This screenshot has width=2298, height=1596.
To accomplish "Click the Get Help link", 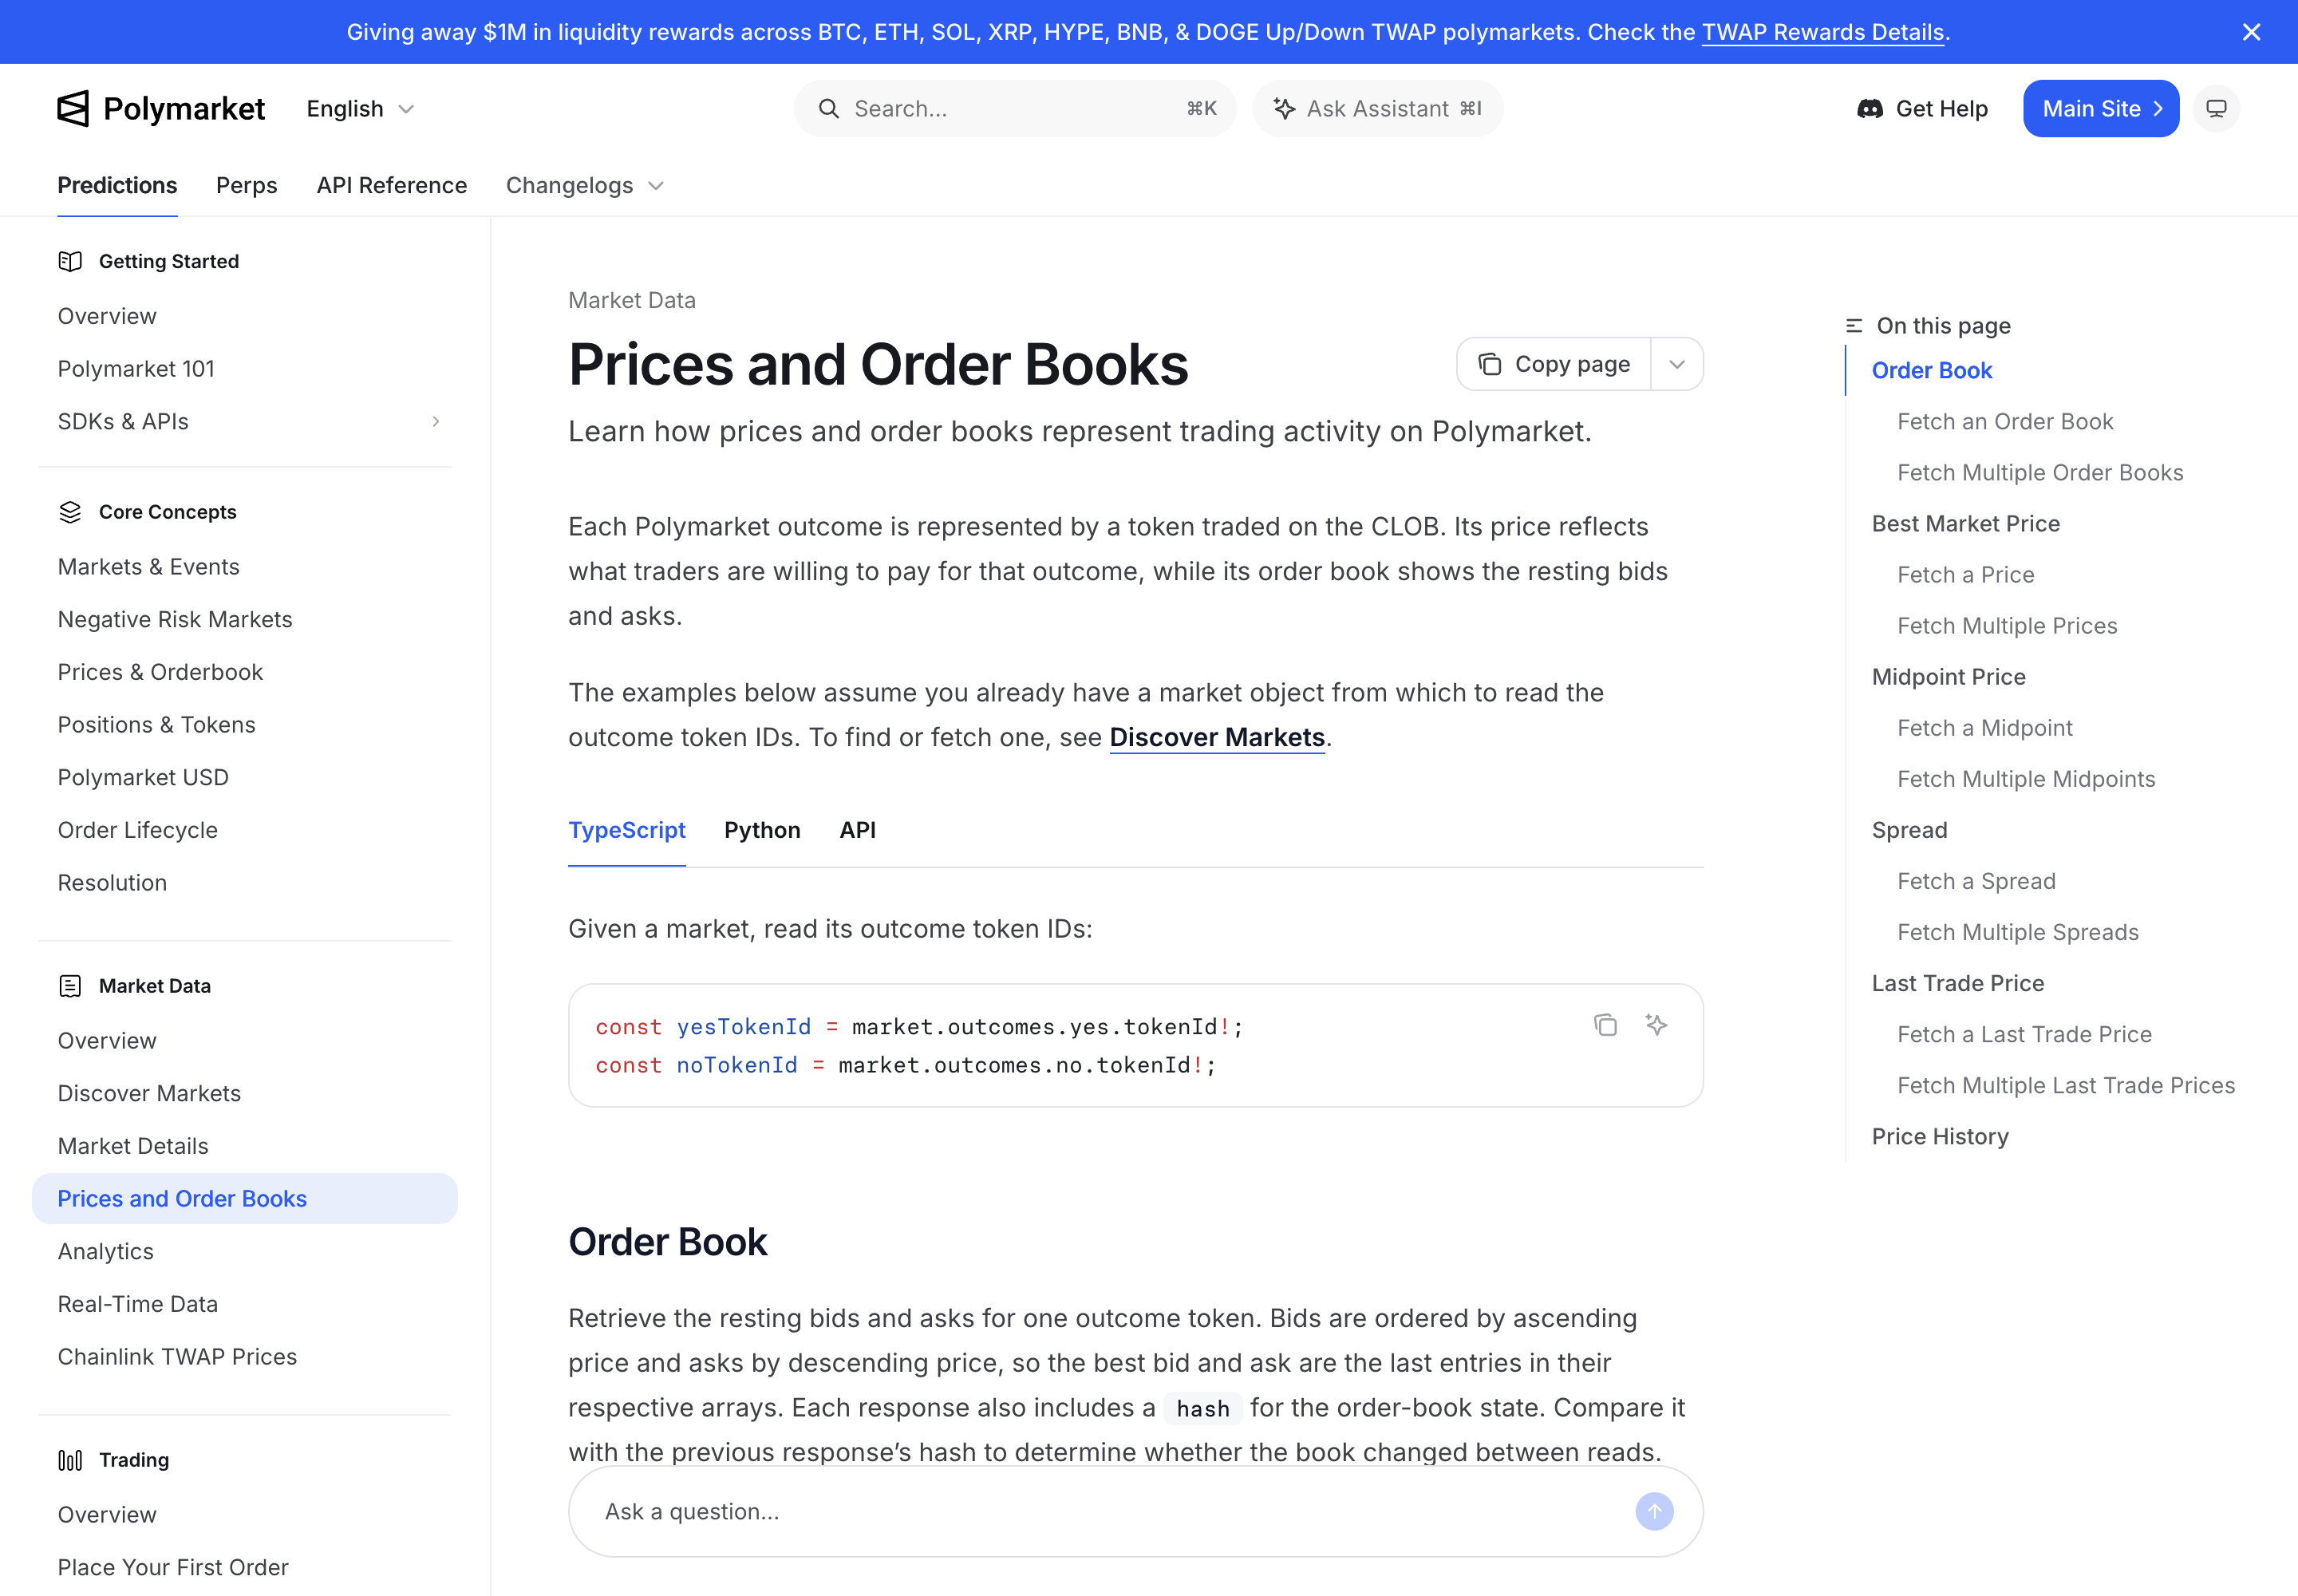I will coord(1921,108).
